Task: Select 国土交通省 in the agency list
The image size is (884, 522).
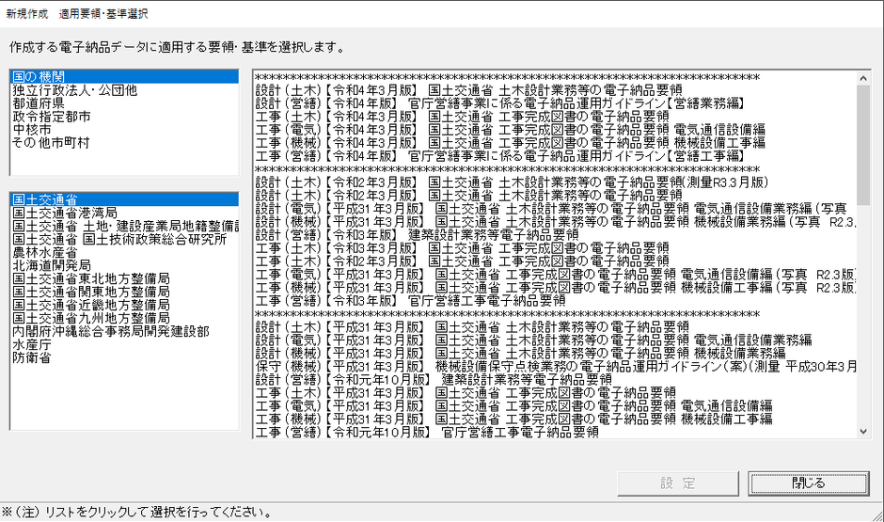Action: [124, 199]
